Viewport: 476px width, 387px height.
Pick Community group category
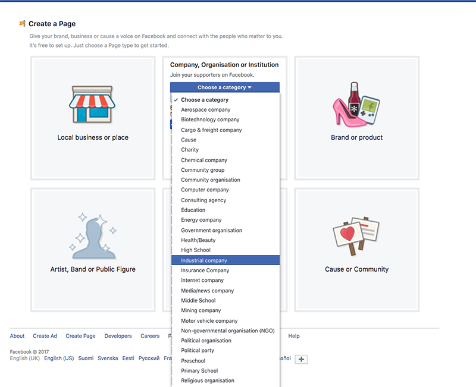226,170
